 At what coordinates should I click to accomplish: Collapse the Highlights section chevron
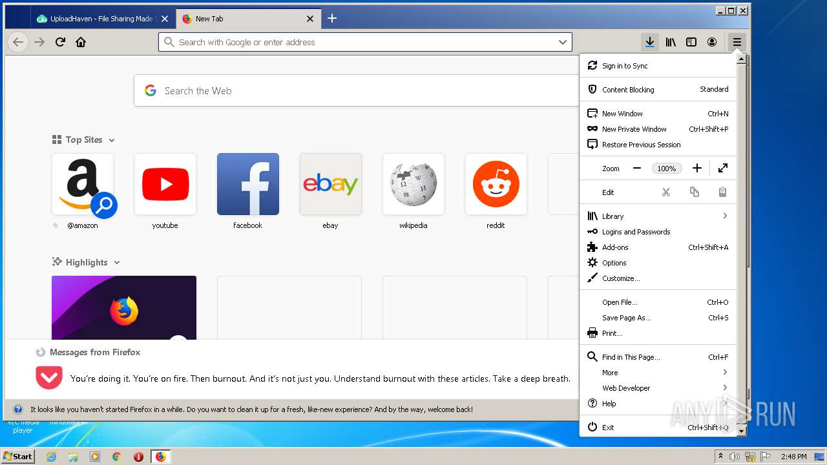coord(117,263)
